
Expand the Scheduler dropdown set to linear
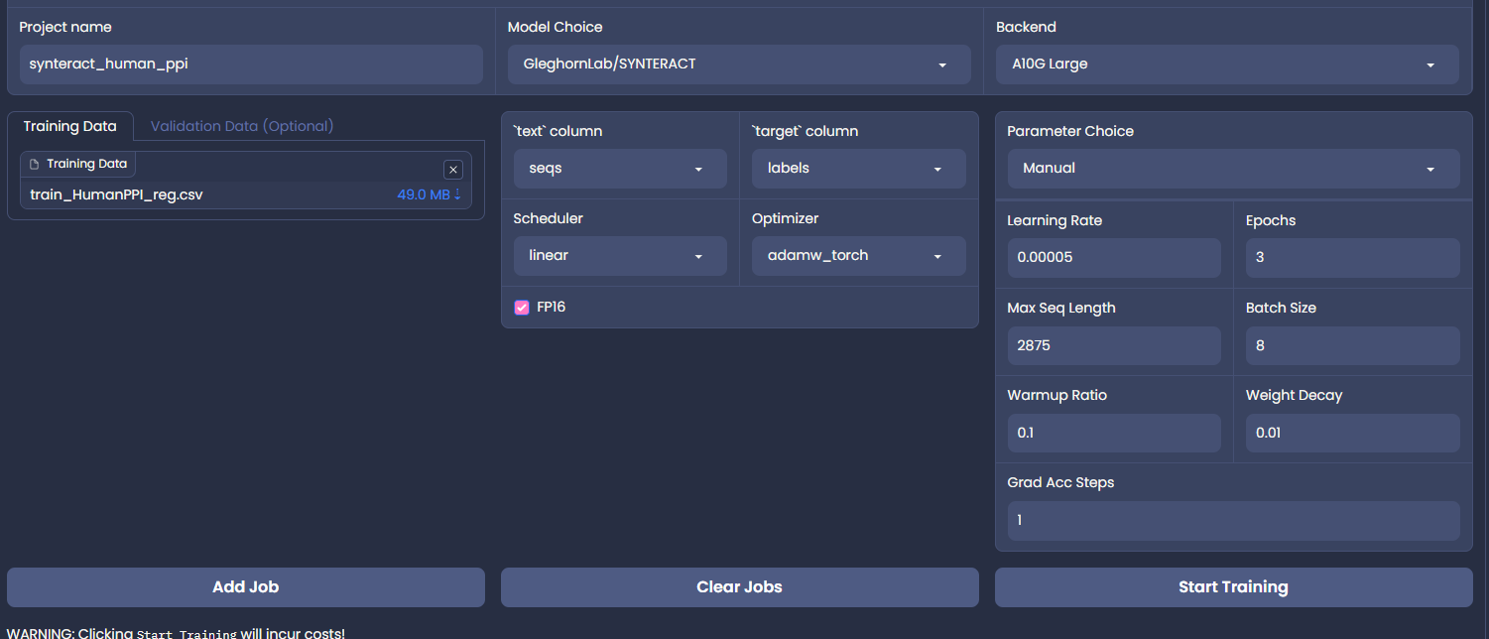[x=619, y=255]
